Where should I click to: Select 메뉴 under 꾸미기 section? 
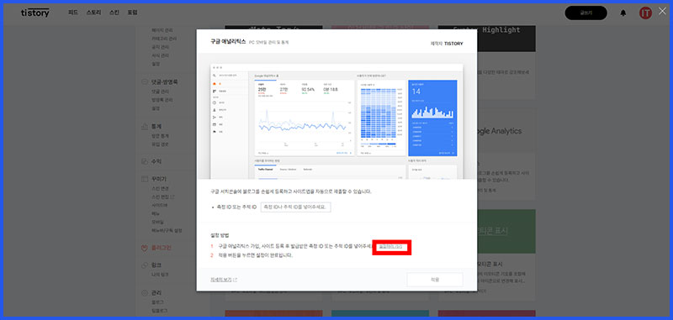tap(156, 214)
